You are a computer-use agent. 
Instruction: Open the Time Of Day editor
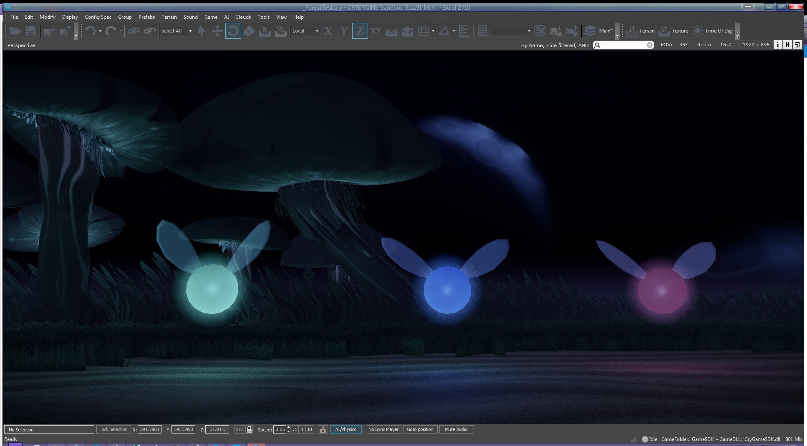(x=713, y=31)
